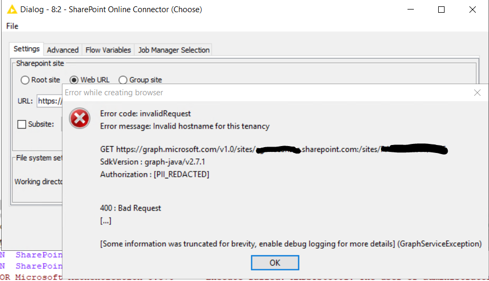Viewport: 489px width, 281px height.
Task: Open the Advanced tab
Action: (x=62, y=50)
